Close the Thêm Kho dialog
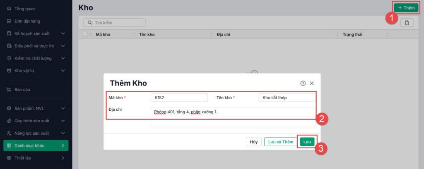 (x=312, y=83)
